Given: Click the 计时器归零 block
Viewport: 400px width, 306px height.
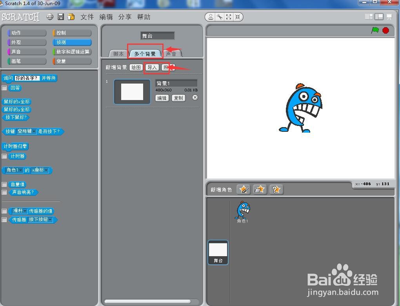Looking at the screenshot, I should coord(15,146).
